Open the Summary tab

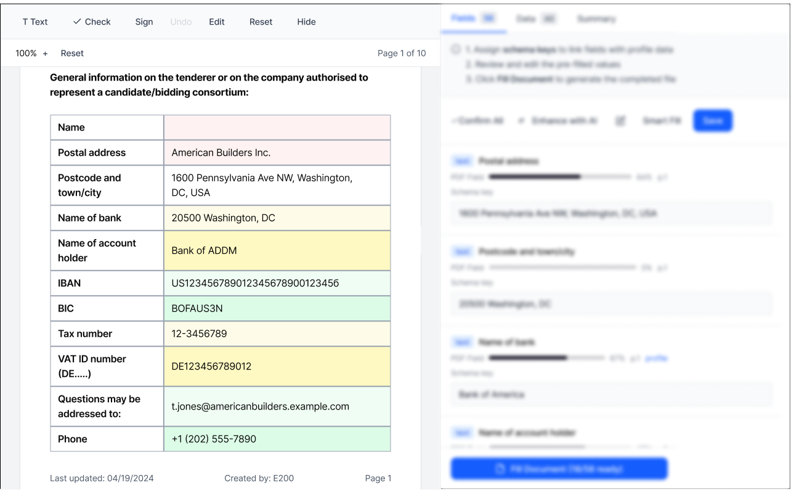tap(596, 19)
